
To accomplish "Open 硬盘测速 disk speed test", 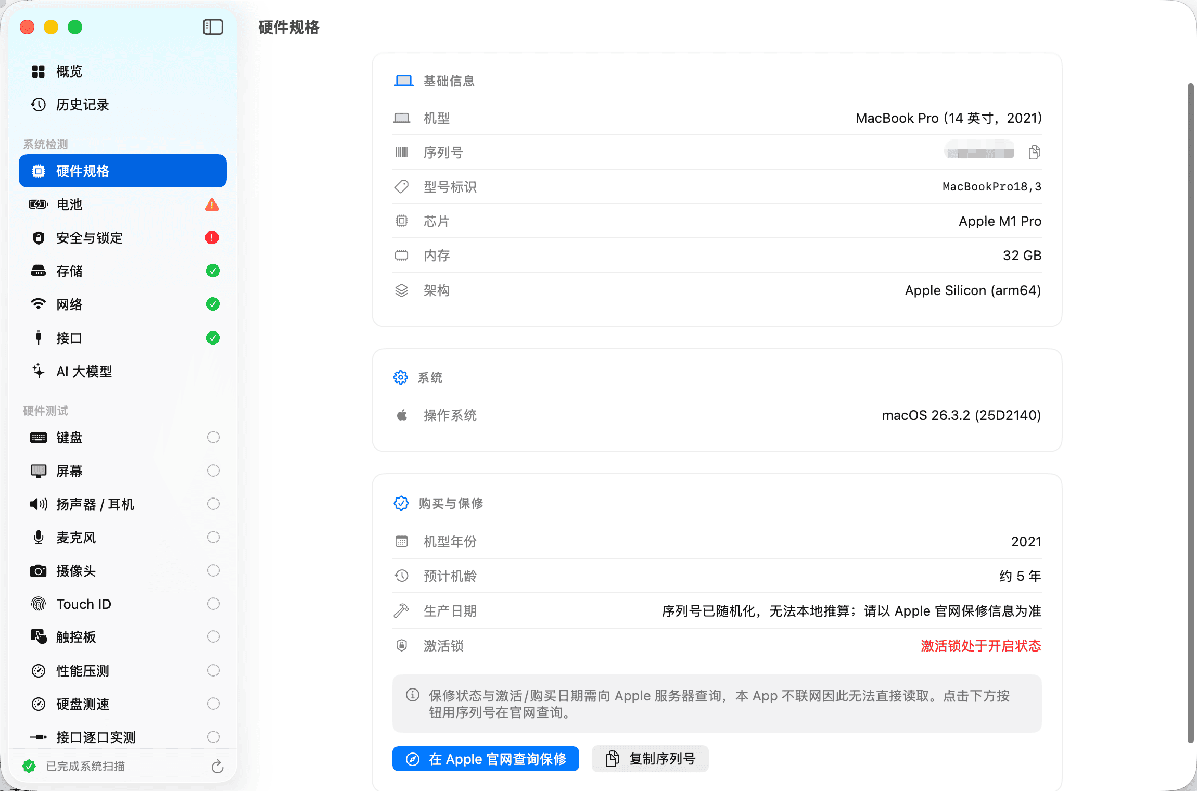I will [123, 704].
